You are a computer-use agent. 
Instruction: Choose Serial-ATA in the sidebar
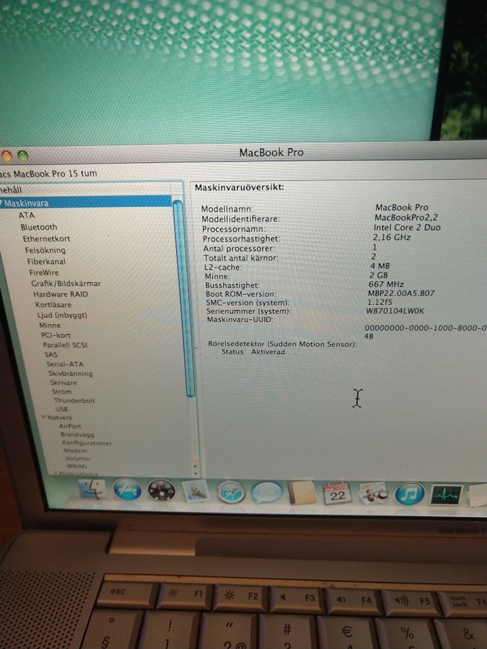pyautogui.click(x=65, y=364)
